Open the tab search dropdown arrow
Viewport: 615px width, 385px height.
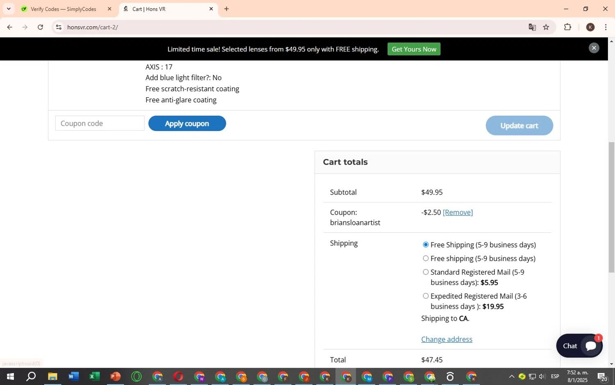(9, 9)
